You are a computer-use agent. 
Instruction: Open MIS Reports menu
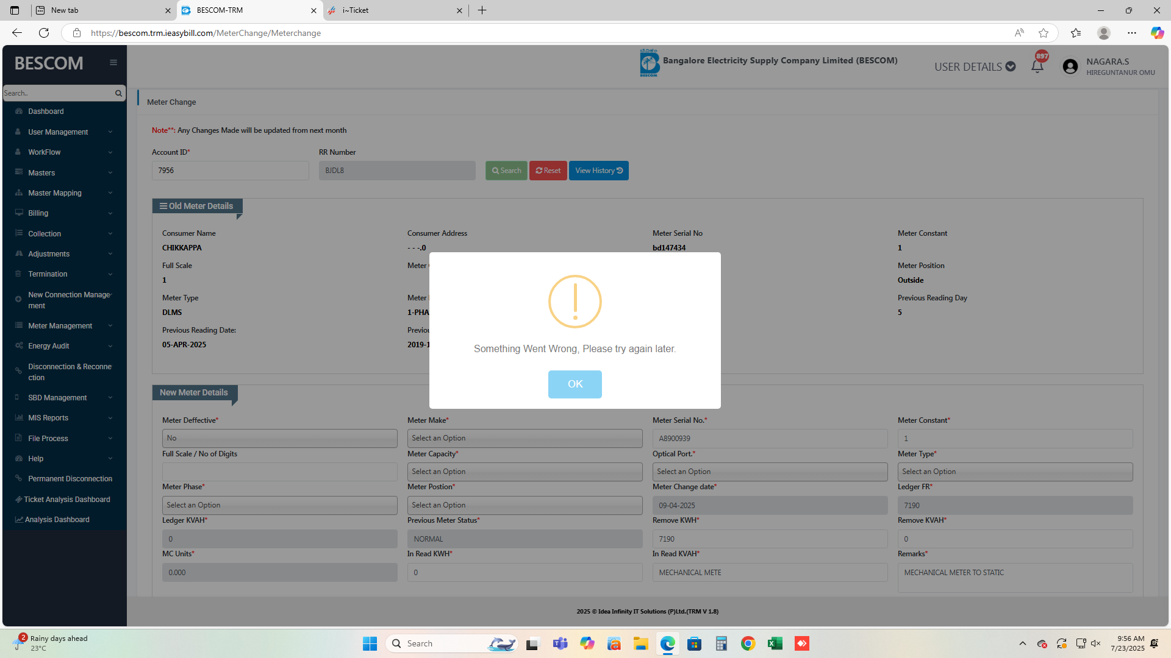65,418
